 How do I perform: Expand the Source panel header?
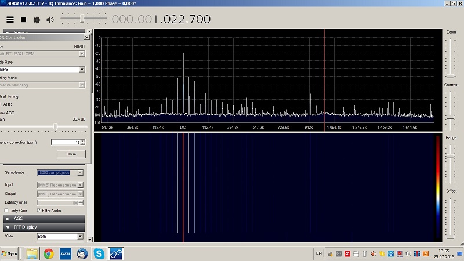point(44,32)
